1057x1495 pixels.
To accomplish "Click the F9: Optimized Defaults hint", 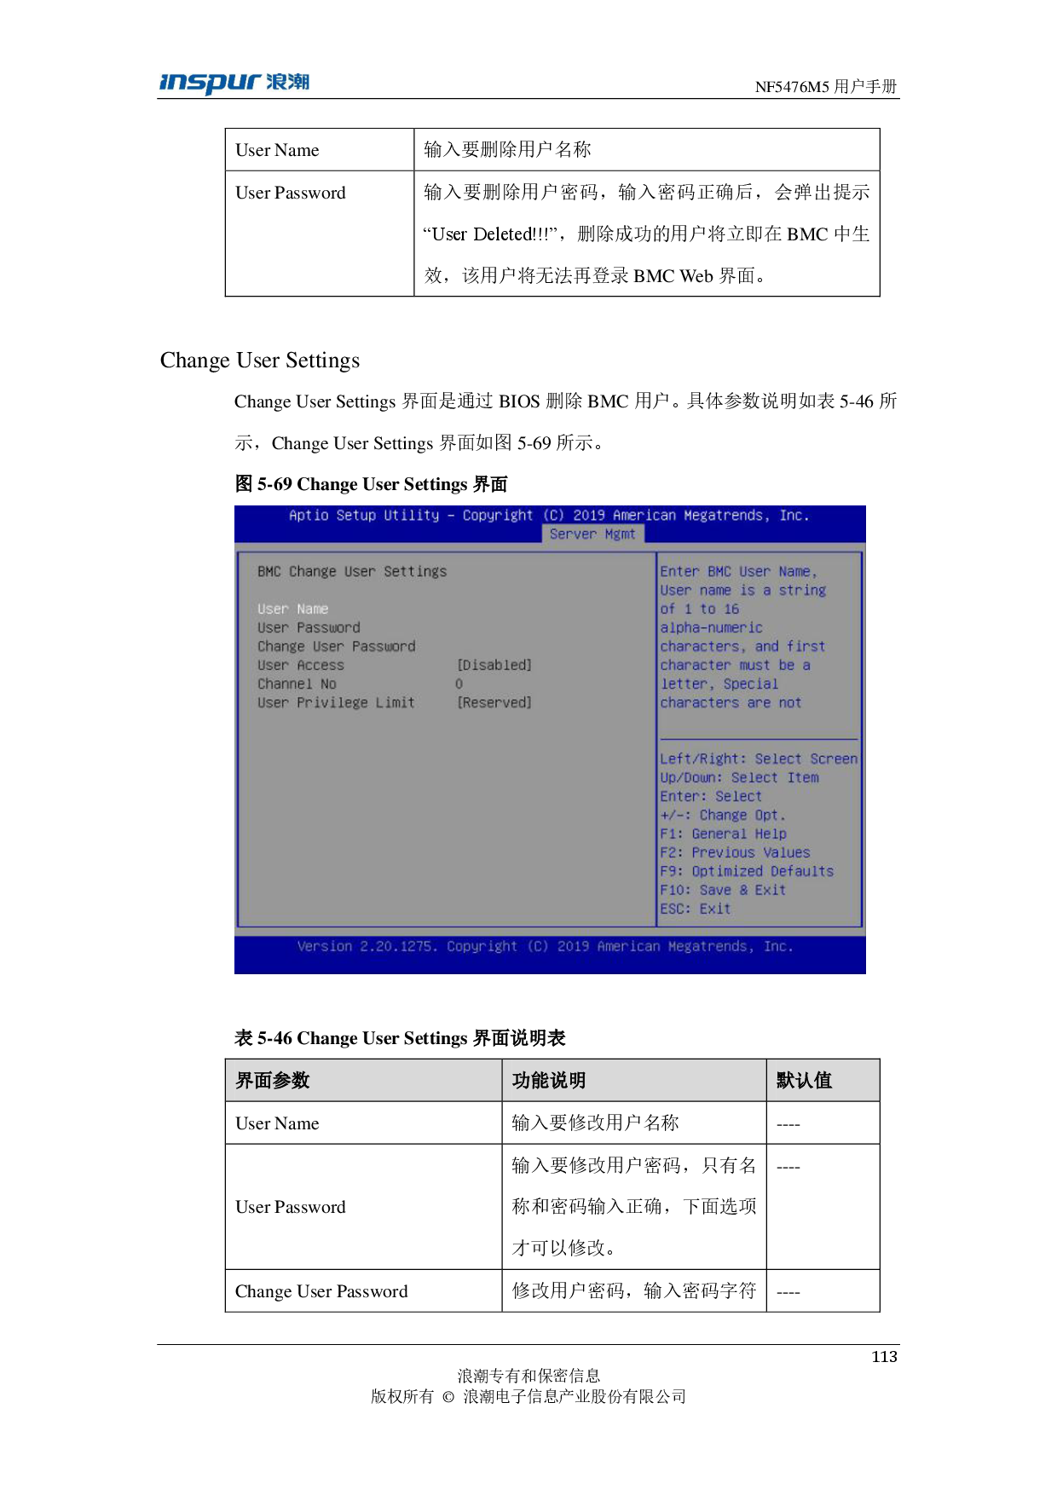I will tap(747, 872).
